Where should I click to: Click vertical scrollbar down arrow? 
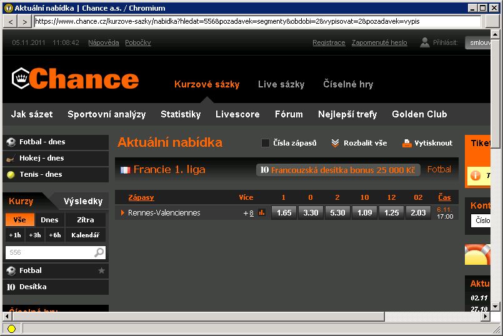[495, 307]
